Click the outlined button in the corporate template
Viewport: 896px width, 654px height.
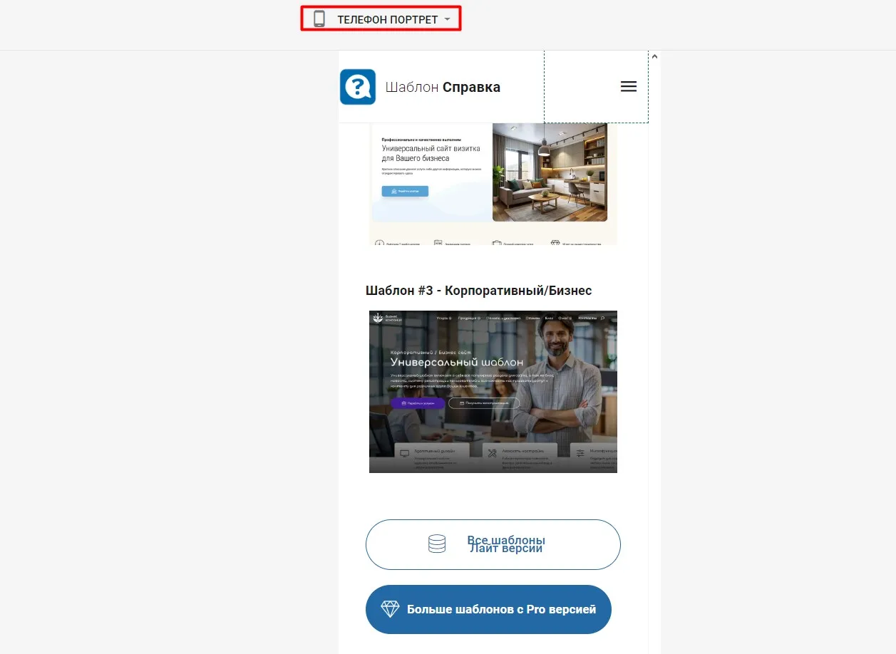pos(484,403)
